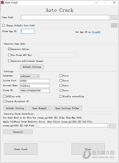Image resolution: width=119 pixels, height=163 pixels.
Task: Click the Auto Crack title bar app icon
Action: (2, 3)
